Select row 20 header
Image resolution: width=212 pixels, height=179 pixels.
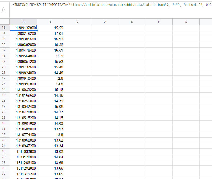click(5, 67)
